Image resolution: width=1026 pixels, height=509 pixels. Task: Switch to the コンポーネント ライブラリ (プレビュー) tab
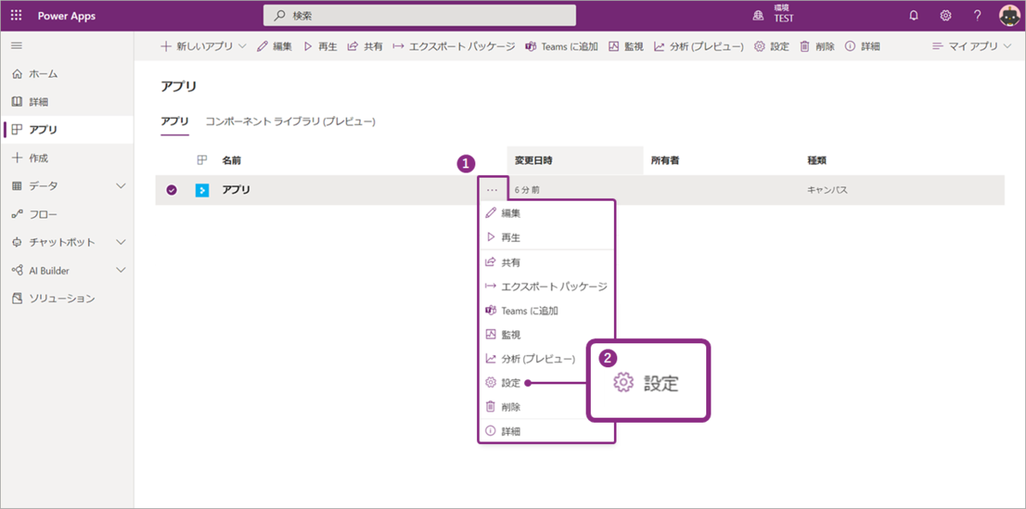pyautogui.click(x=289, y=121)
